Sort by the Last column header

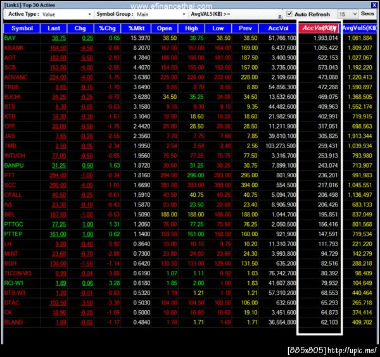tap(54, 28)
